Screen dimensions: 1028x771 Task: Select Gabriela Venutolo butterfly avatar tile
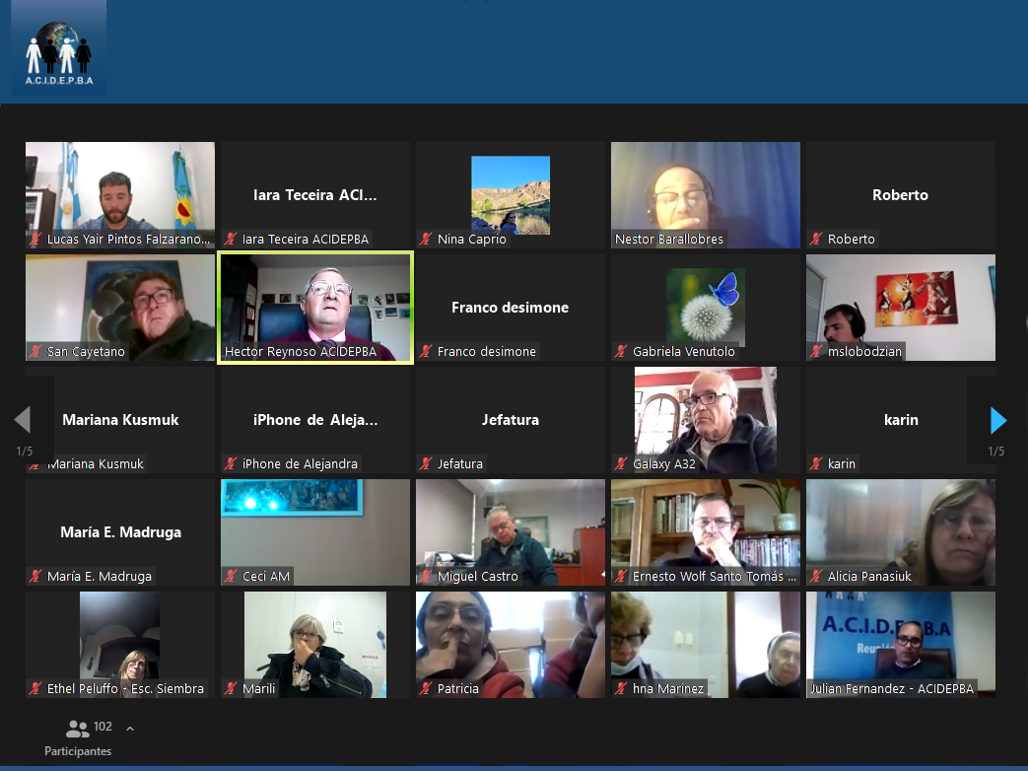click(705, 308)
